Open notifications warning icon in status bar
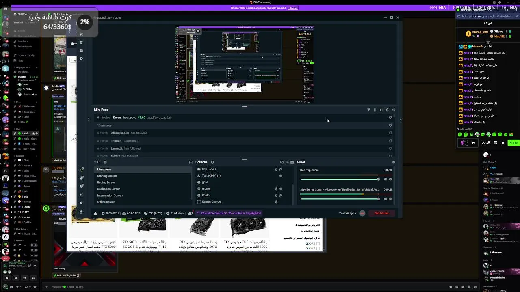The width and height of the screenshot is (520, 292). tap(191, 213)
